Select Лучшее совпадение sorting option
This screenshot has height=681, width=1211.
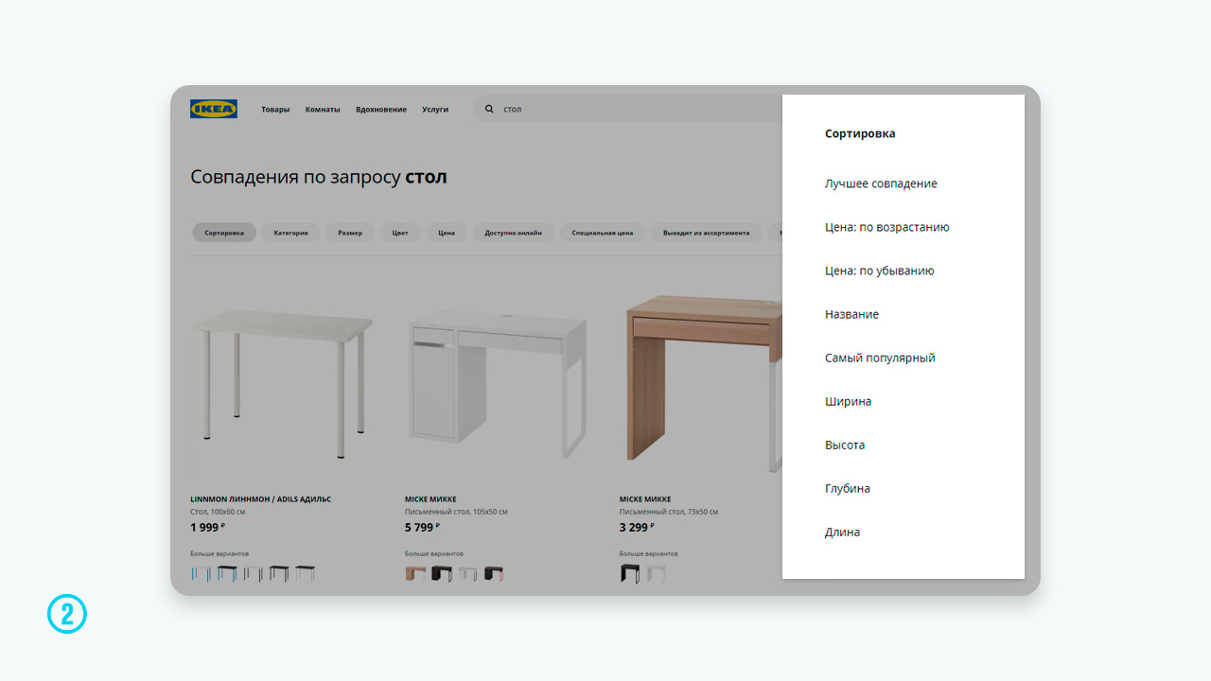pyautogui.click(x=881, y=183)
